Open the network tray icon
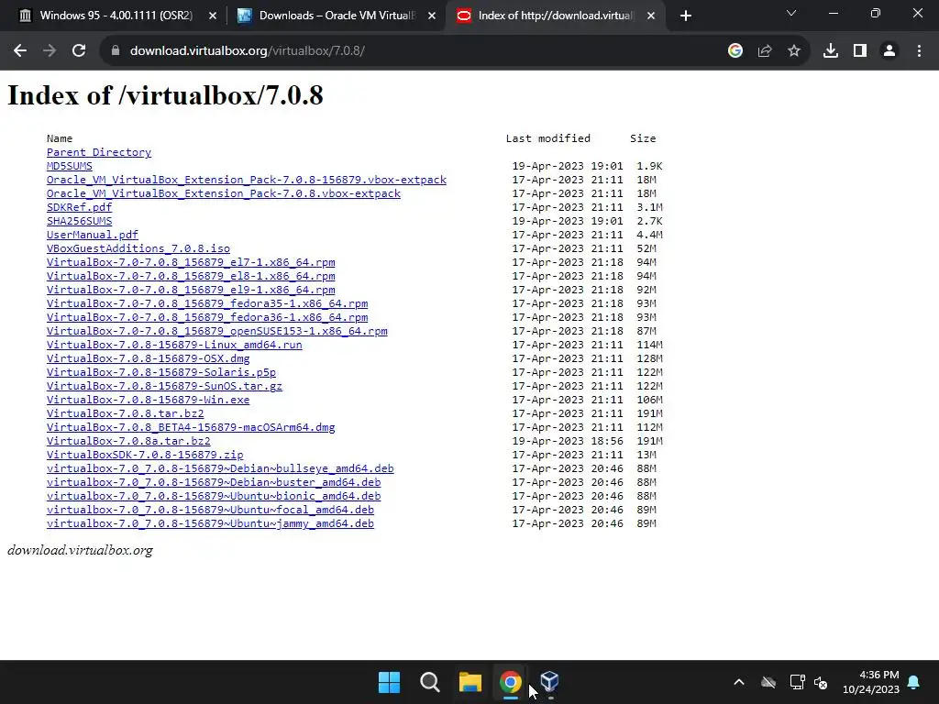This screenshot has width=939, height=704. click(x=797, y=682)
